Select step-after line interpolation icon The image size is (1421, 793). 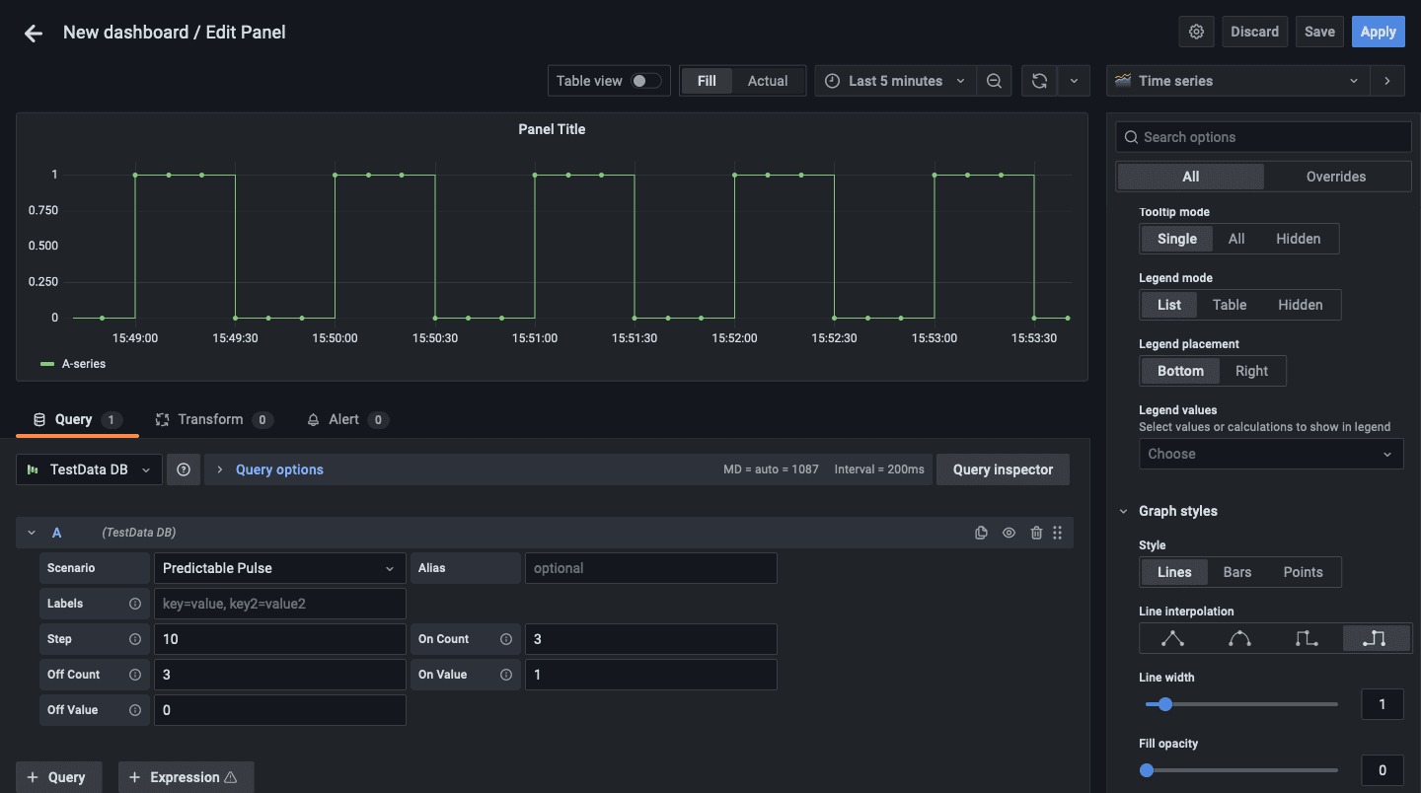coord(1374,638)
